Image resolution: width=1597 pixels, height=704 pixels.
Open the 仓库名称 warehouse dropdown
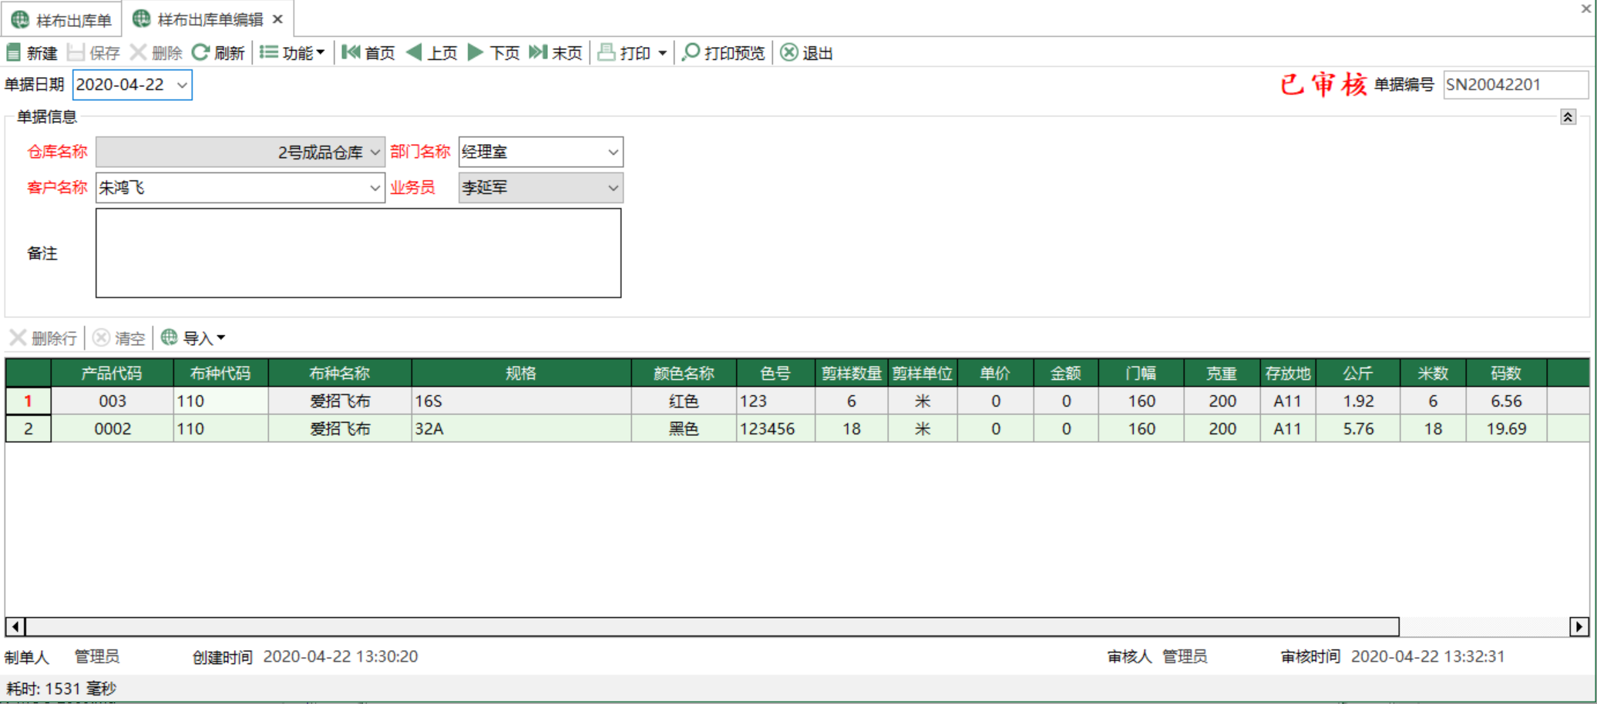[375, 153]
